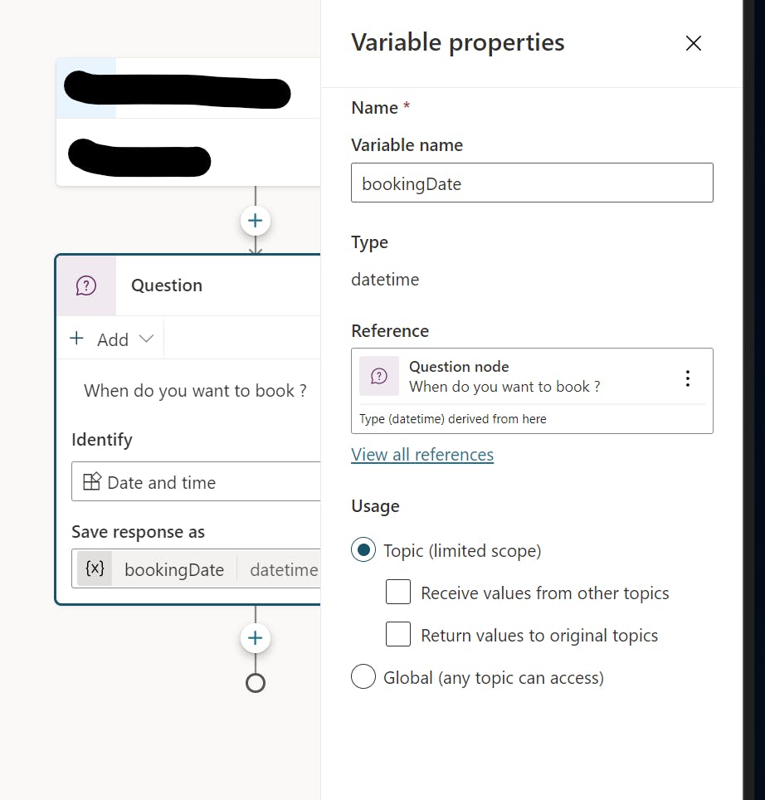Expand the Add dropdown on the Question node
Image resolution: width=765 pixels, height=800 pixels.
(146, 339)
